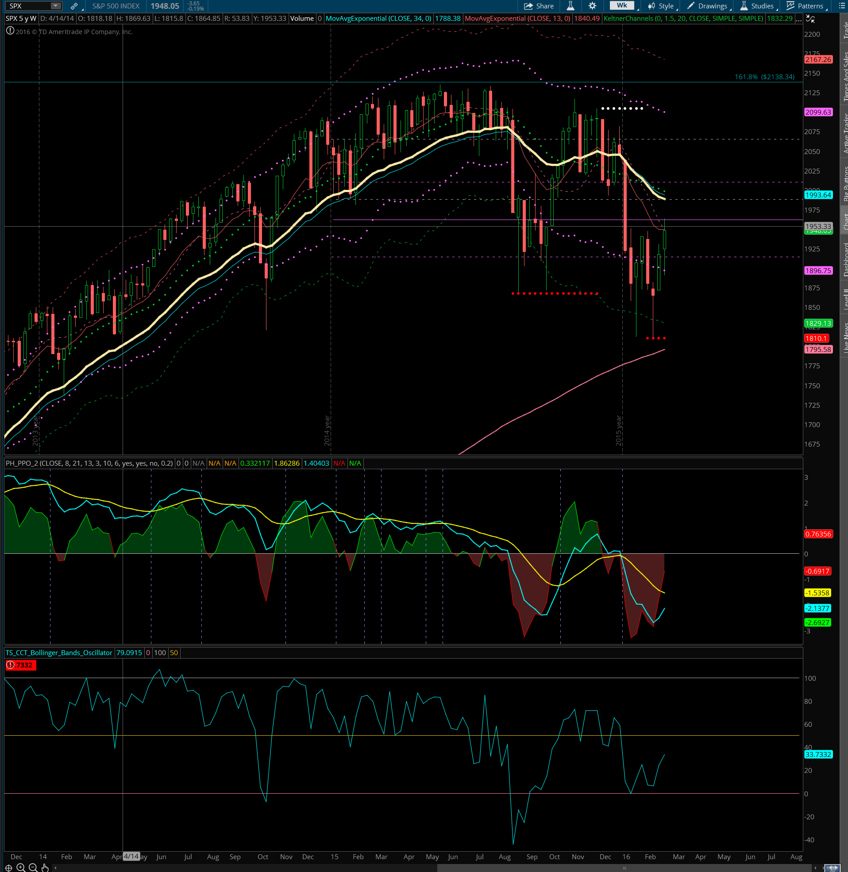The image size is (848, 872).
Task: Click the 2099.63 magenta price bubble
Action: (818, 112)
